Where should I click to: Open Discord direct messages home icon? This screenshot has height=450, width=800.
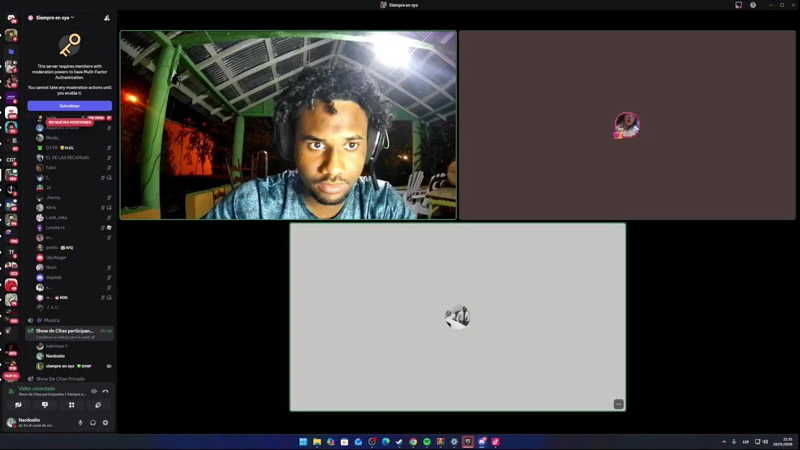pos(11,18)
